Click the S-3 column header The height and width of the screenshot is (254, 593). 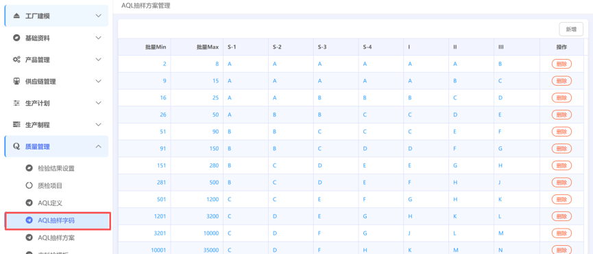pos(336,47)
